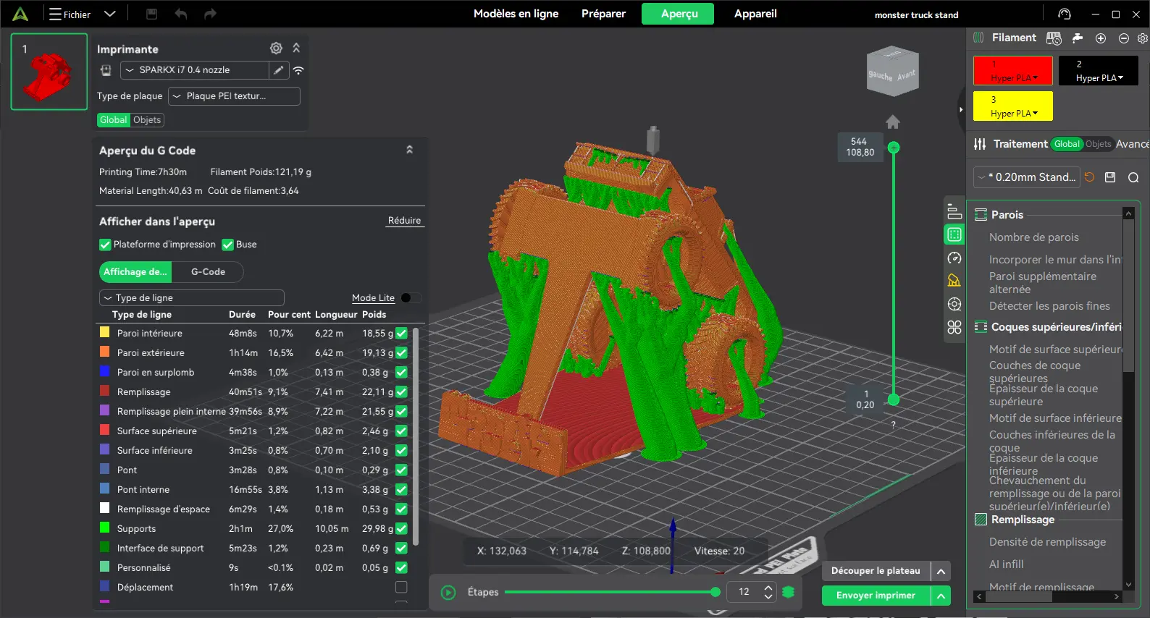Select plate 1 thumbnail
This screenshot has height=618, width=1150.
tap(49, 72)
